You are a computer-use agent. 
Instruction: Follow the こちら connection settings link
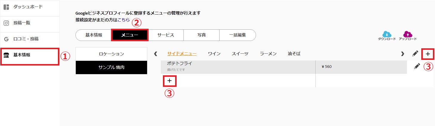coord(124,20)
